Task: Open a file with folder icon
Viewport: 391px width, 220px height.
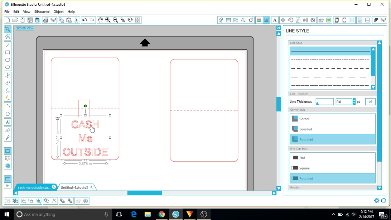Action: point(15,20)
